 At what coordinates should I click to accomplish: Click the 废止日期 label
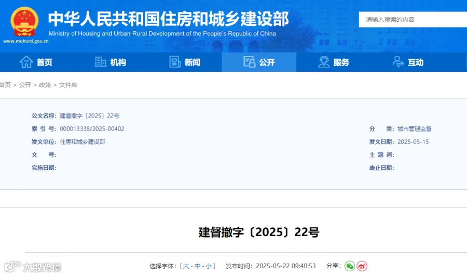click(x=382, y=168)
